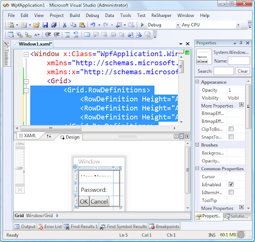Uncheck the IsEnabled checkbox
Screen dimensions: 255x242
231,184
